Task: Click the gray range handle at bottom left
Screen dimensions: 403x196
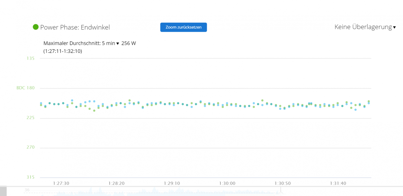Action: point(3,191)
